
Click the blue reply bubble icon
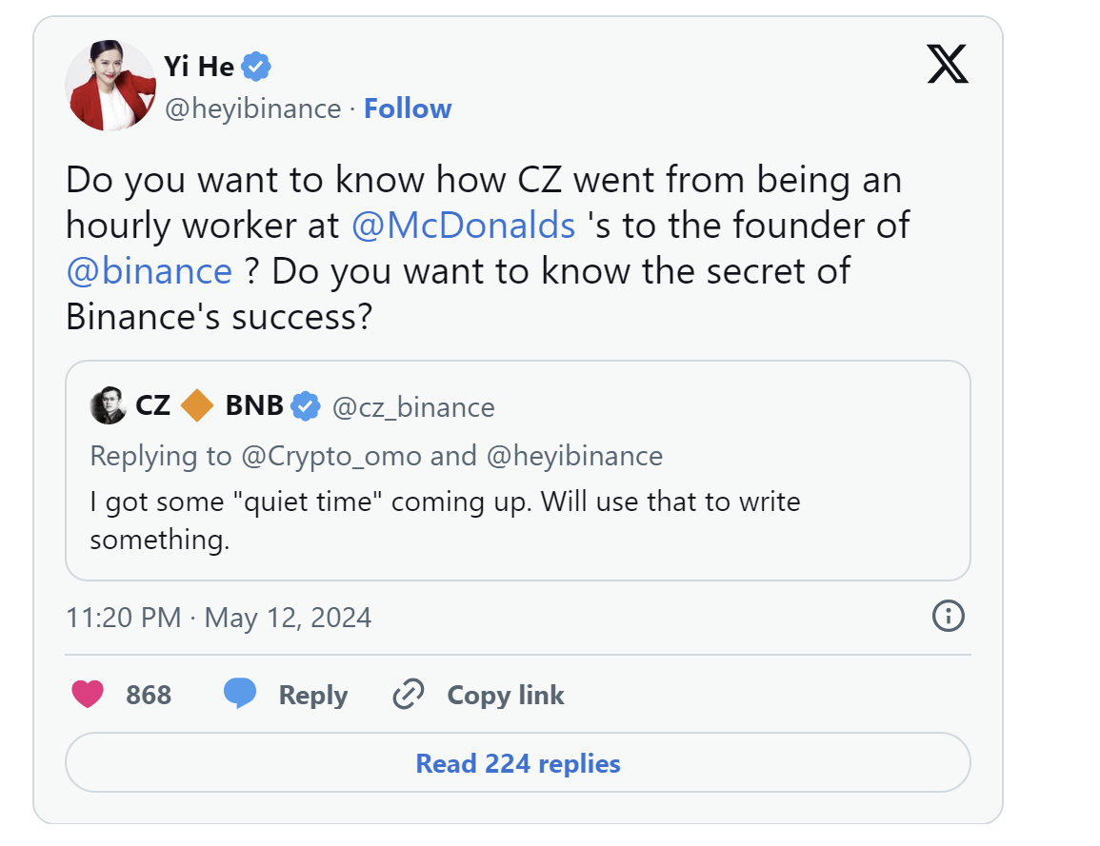pyautogui.click(x=240, y=695)
